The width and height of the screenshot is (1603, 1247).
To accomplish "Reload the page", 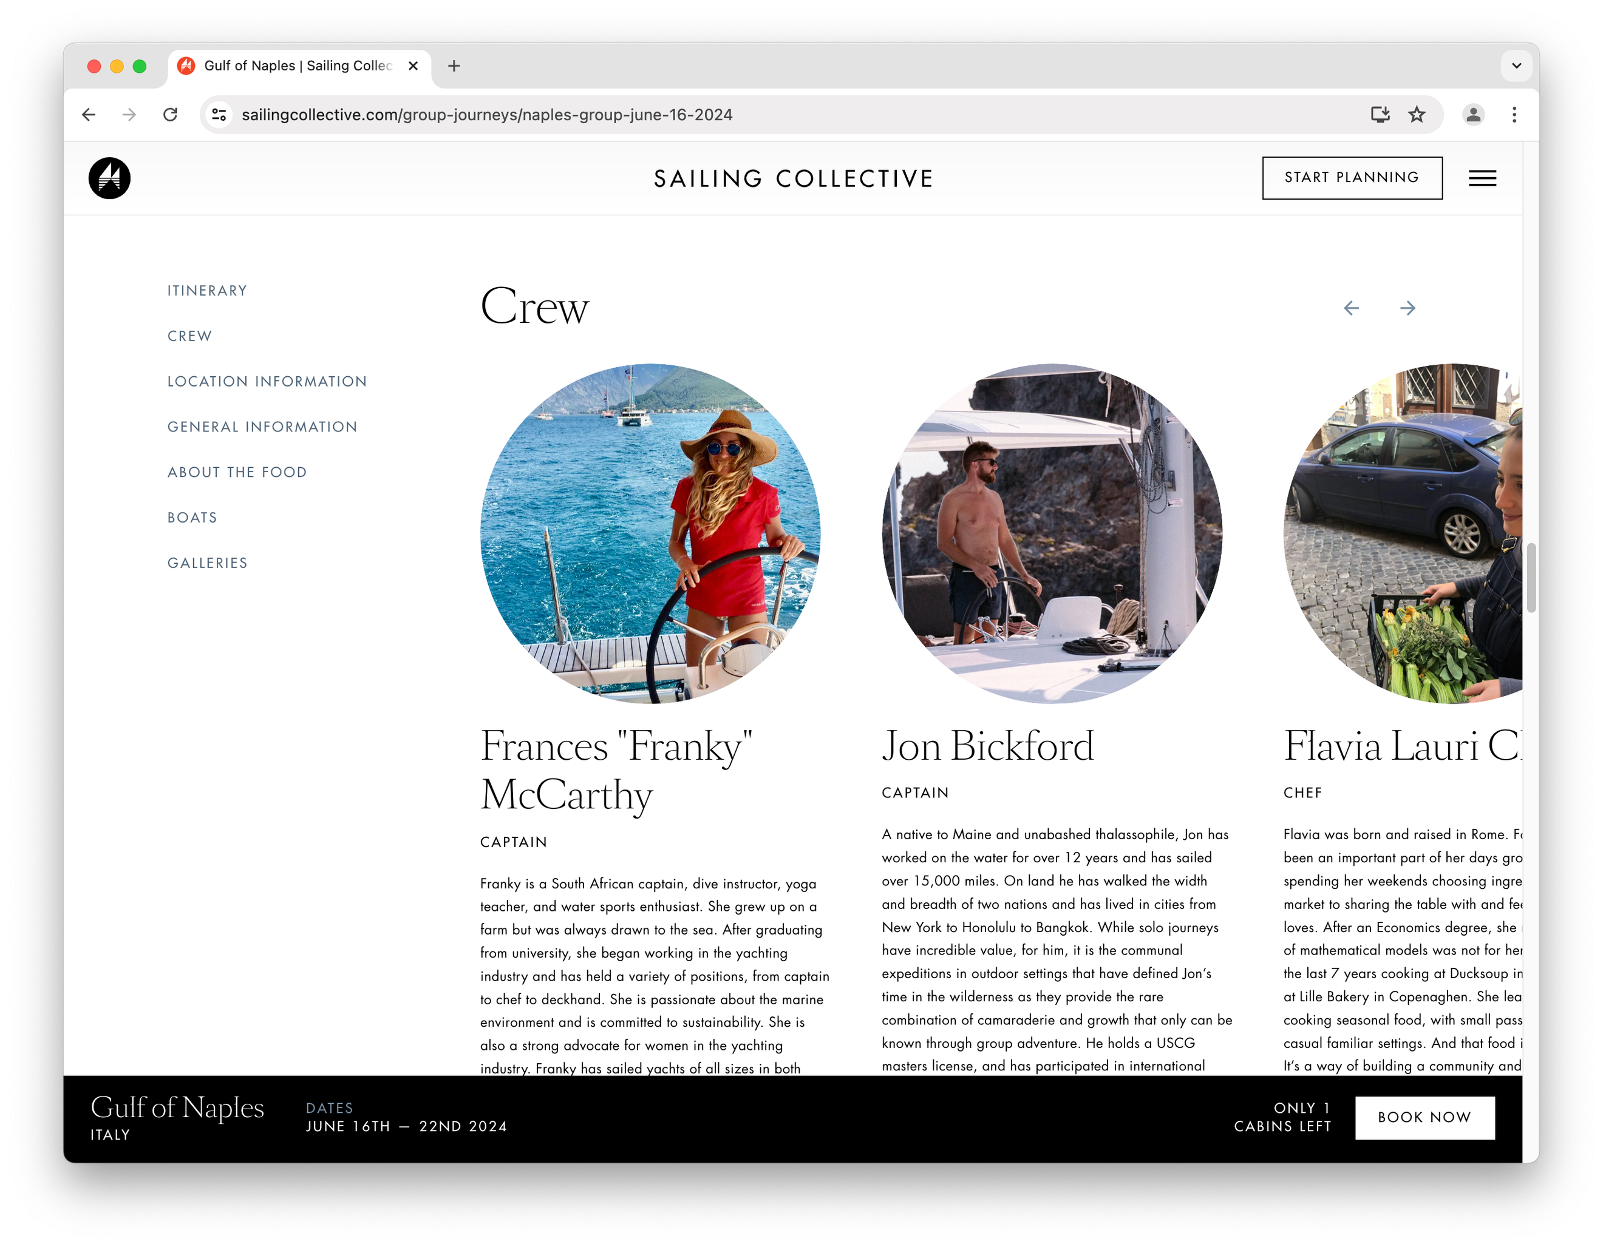I will tap(170, 115).
